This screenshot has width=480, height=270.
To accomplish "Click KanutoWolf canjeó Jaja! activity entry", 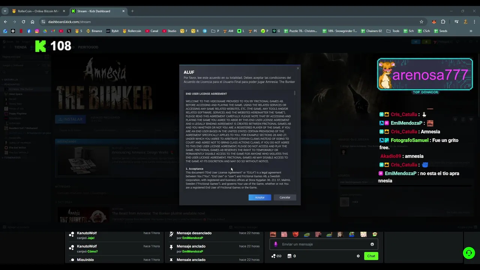I will pyautogui.click(x=114, y=235).
